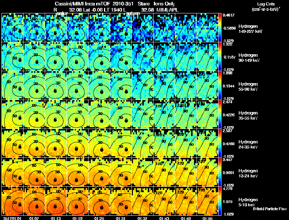Click the 'Hydrogen 24-35 keV' row label
The image size is (289, 220).
(x=248, y=144)
